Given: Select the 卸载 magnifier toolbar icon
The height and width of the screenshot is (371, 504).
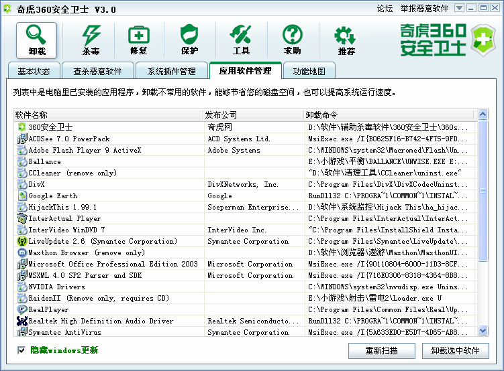Looking at the screenshot, I should [36, 40].
